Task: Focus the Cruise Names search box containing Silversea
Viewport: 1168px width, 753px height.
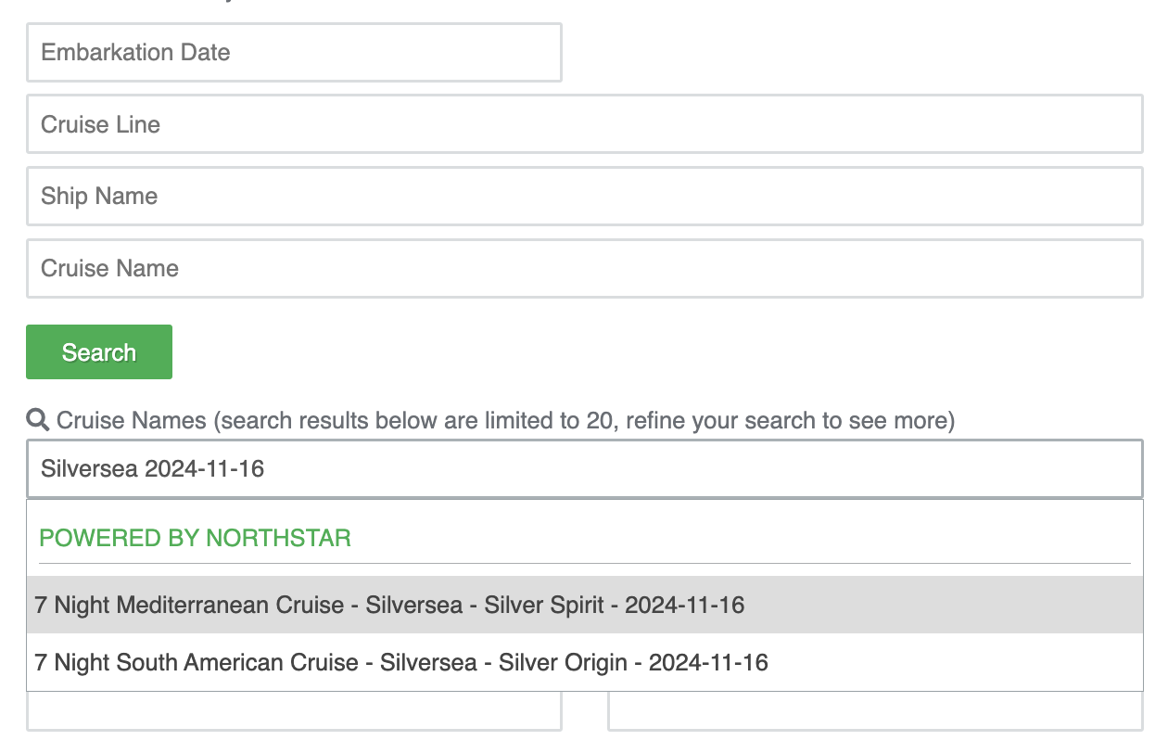Action: [585, 469]
